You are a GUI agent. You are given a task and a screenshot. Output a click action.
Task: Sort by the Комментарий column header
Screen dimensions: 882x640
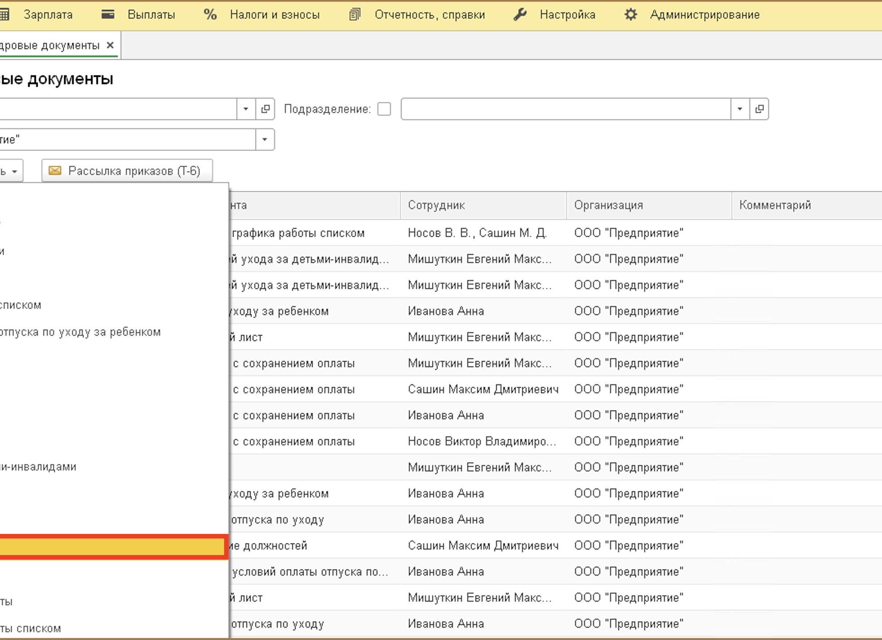point(807,205)
